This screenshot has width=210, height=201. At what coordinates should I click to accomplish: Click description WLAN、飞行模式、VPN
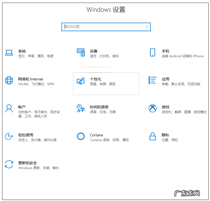[x=36, y=84]
